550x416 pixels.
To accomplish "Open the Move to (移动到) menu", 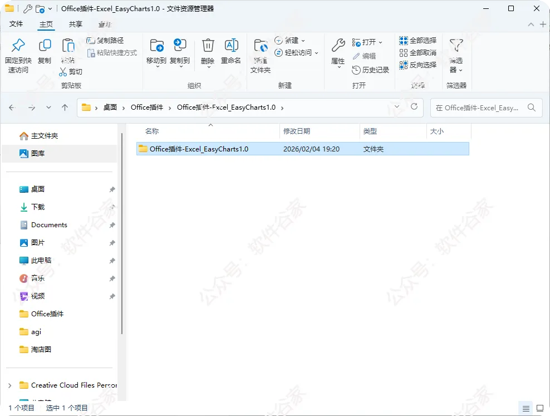I will tap(156, 52).
